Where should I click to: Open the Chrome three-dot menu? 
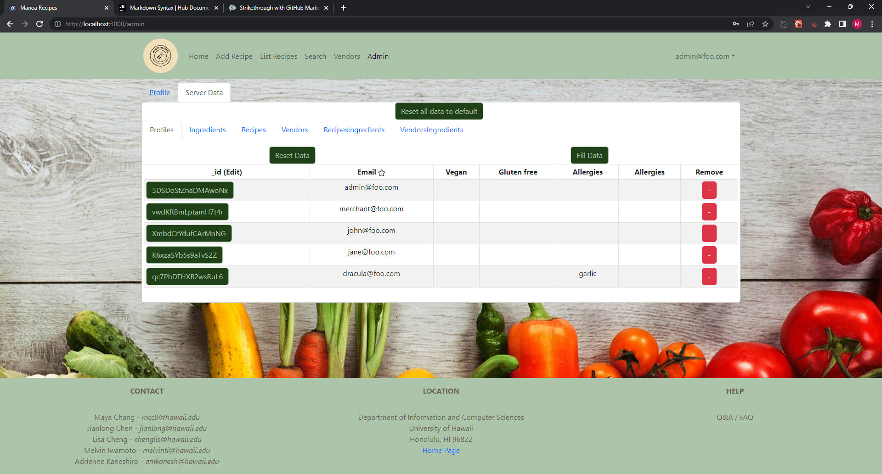(872, 24)
